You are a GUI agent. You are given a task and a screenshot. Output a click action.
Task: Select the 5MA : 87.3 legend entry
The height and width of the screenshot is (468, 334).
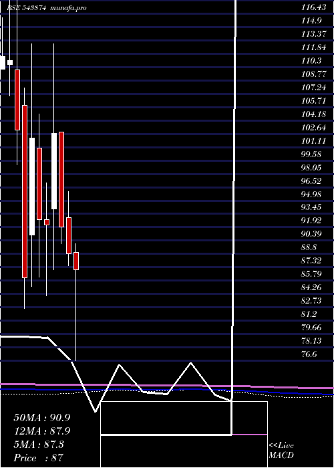[39, 445]
